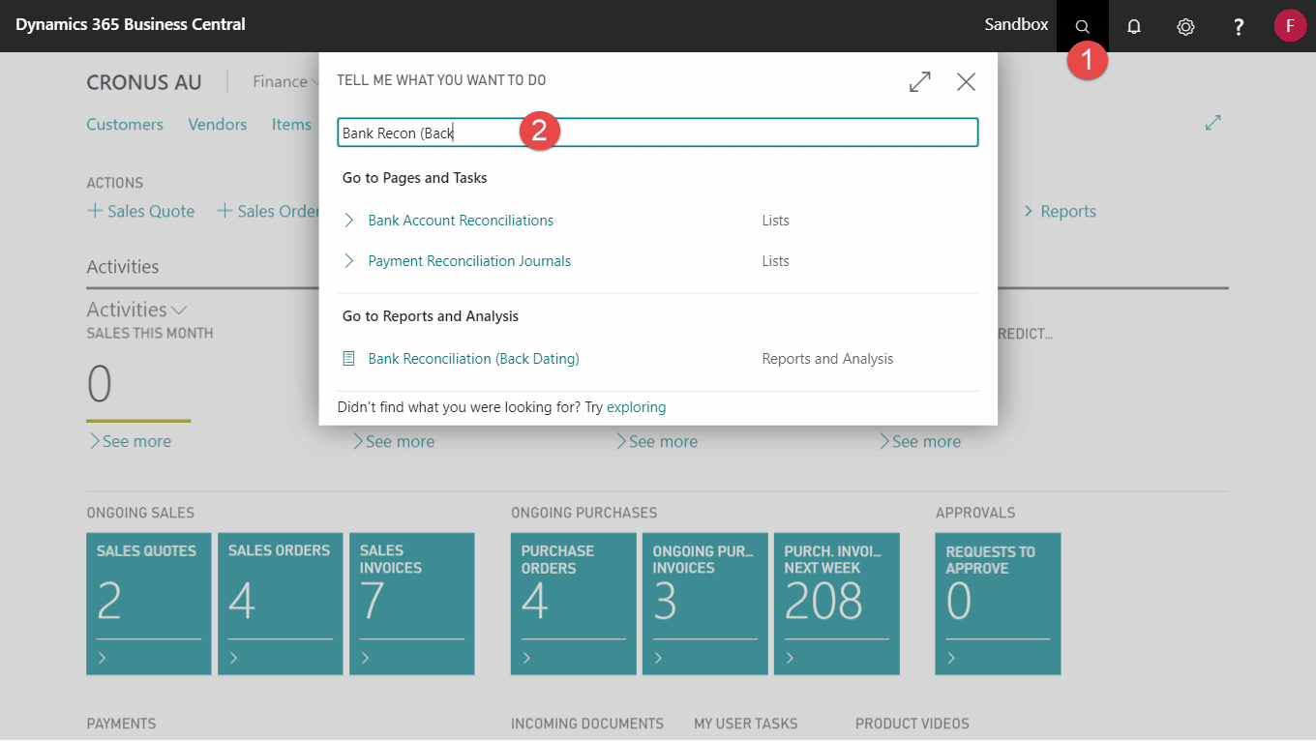The height and width of the screenshot is (741, 1316).
Task: Click the arrow on Sales Quotes tile
Action: (104, 658)
